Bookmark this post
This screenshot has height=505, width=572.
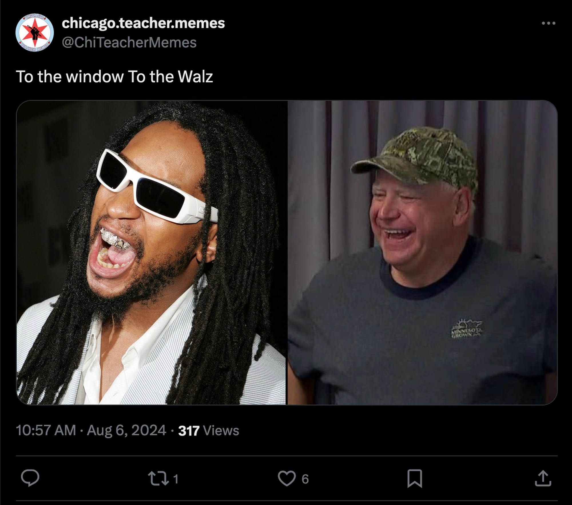click(x=414, y=478)
